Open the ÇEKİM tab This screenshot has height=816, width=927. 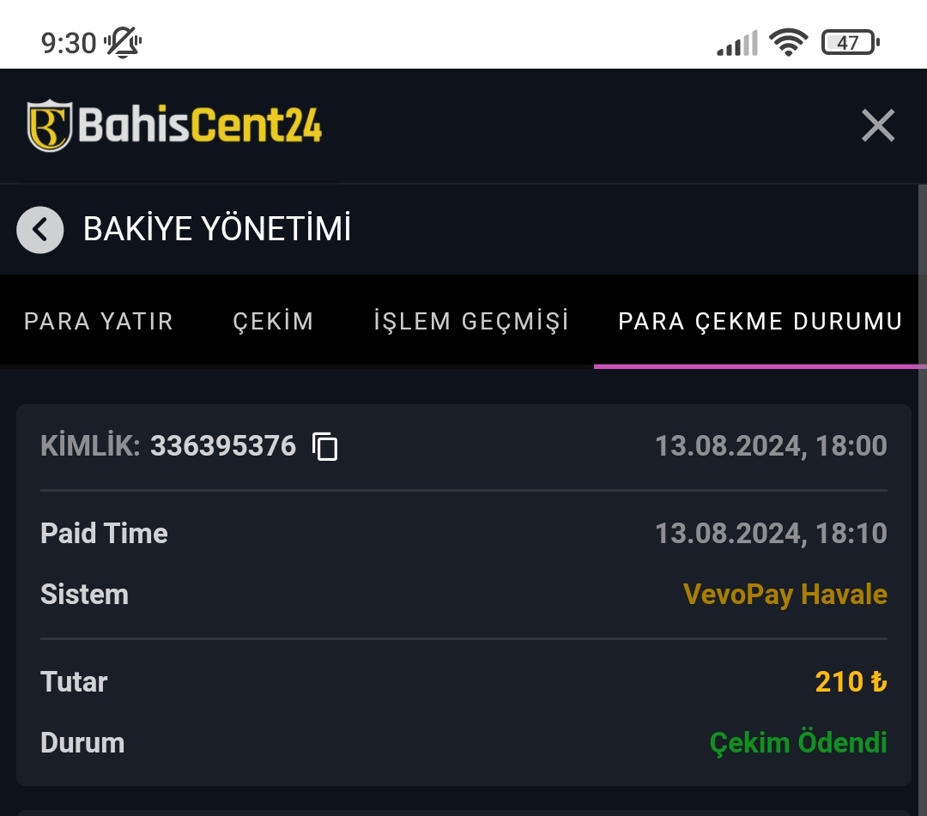pos(273,322)
